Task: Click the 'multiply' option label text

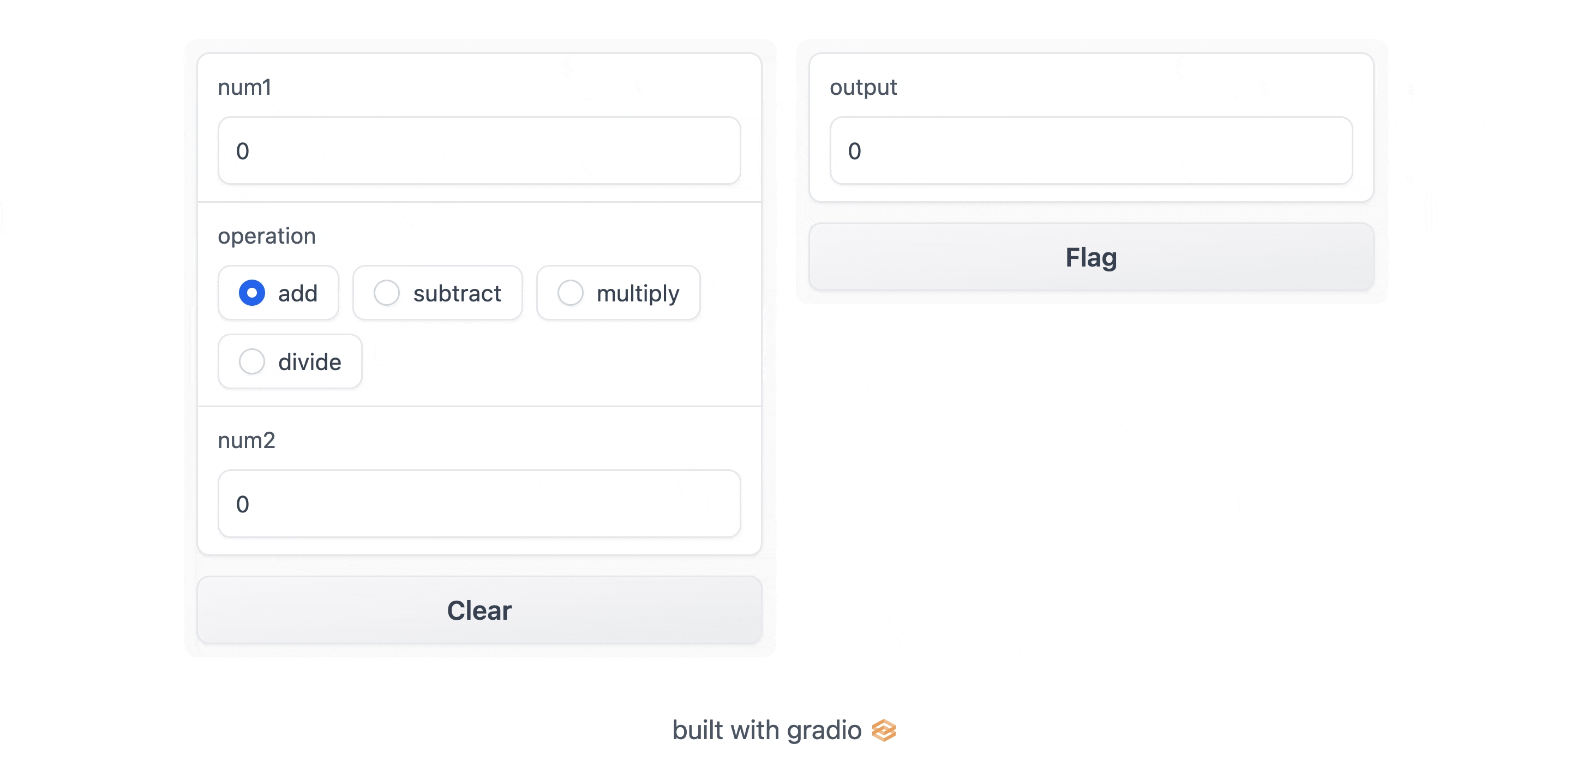Action: 637,294
